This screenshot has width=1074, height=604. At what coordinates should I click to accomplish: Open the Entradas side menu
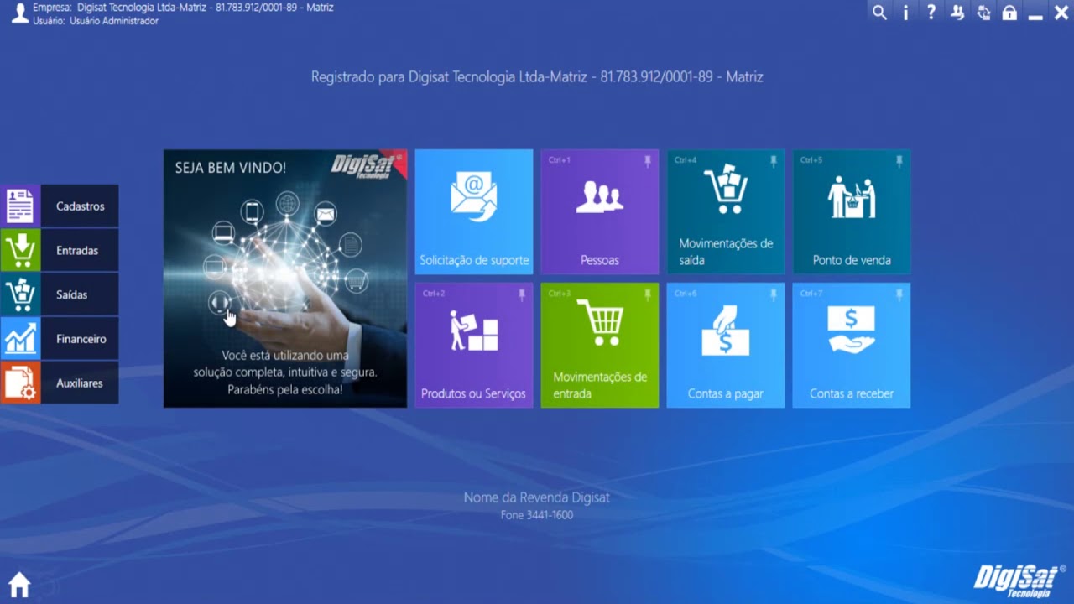[59, 250]
